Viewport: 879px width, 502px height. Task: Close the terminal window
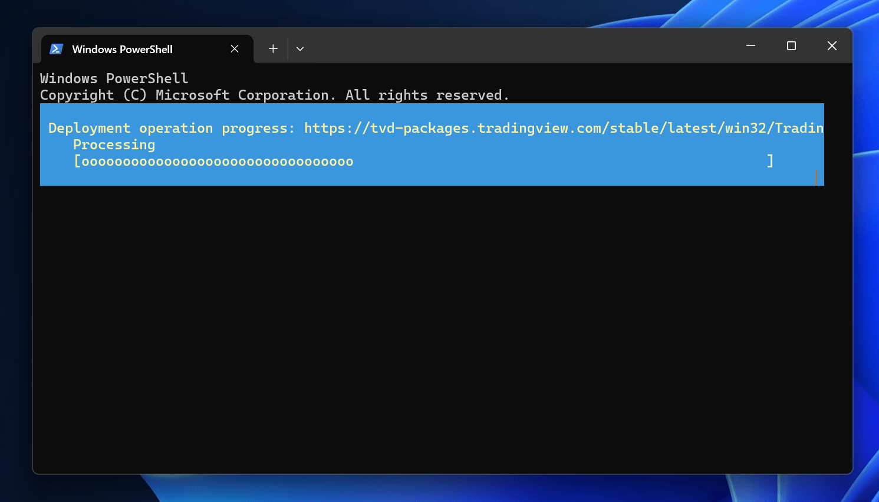[832, 45]
